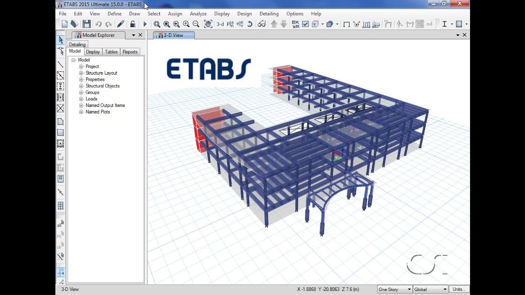
Task: Click the Show Shell Loads icon
Action: click(x=376, y=24)
